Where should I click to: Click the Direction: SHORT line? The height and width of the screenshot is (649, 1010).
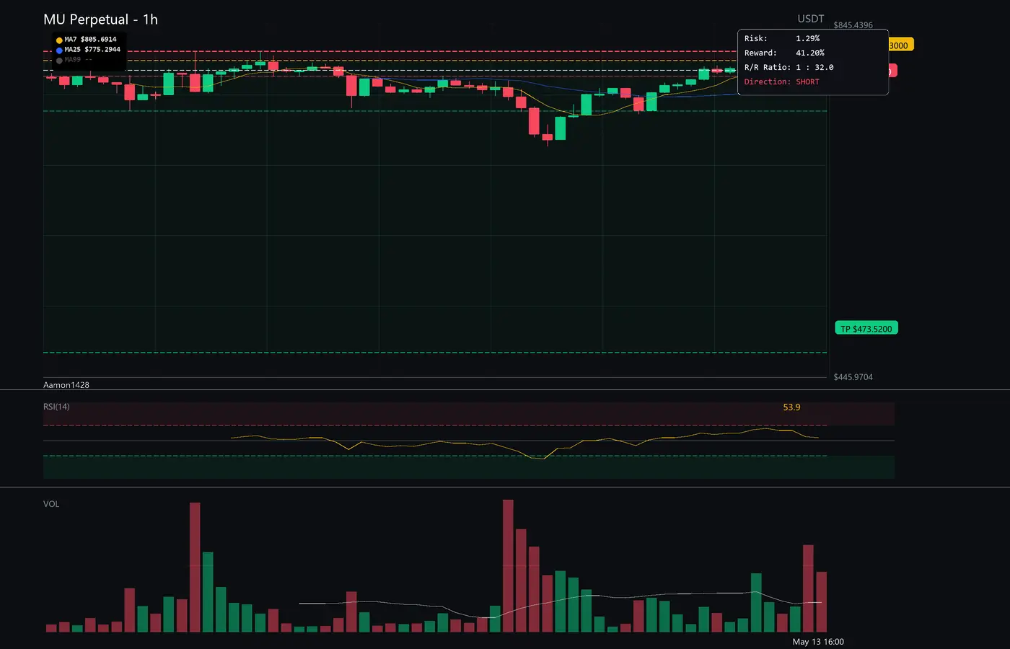(x=782, y=81)
